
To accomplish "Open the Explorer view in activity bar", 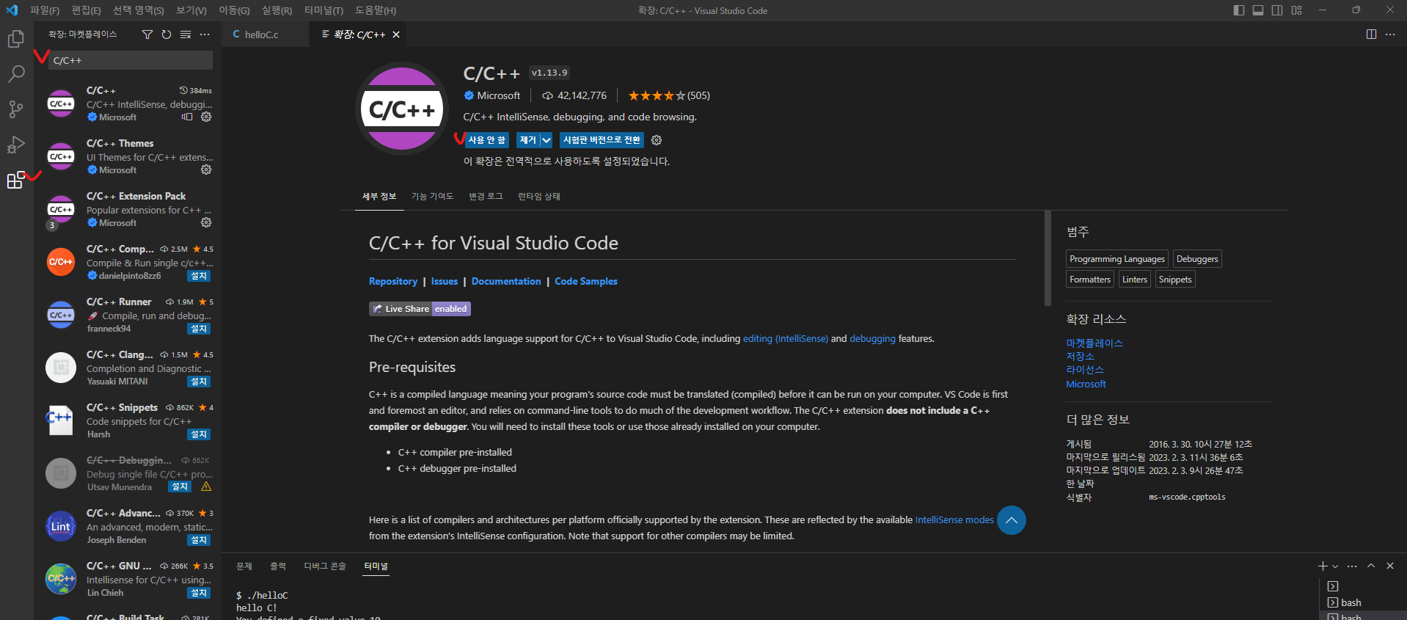I will 15,39.
